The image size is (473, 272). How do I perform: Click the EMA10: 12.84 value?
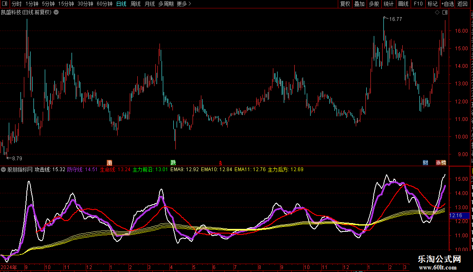[216, 169]
